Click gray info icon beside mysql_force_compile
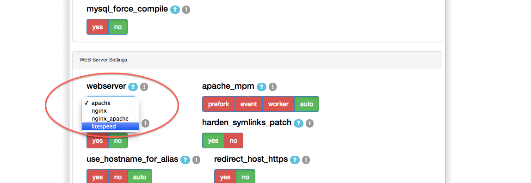This screenshot has height=183, width=531. coord(186,10)
